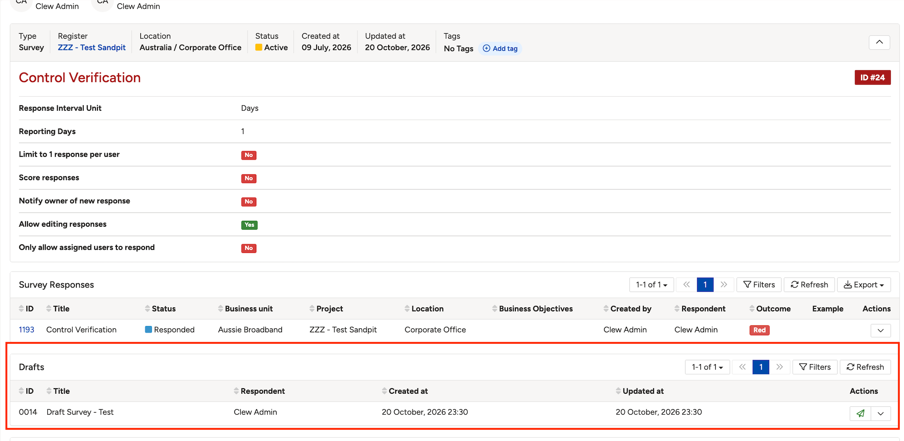Open the Drafts 1-1 of 1 page-size dropdown
Image resolution: width=904 pixels, height=441 pixels.
(707, 367)
